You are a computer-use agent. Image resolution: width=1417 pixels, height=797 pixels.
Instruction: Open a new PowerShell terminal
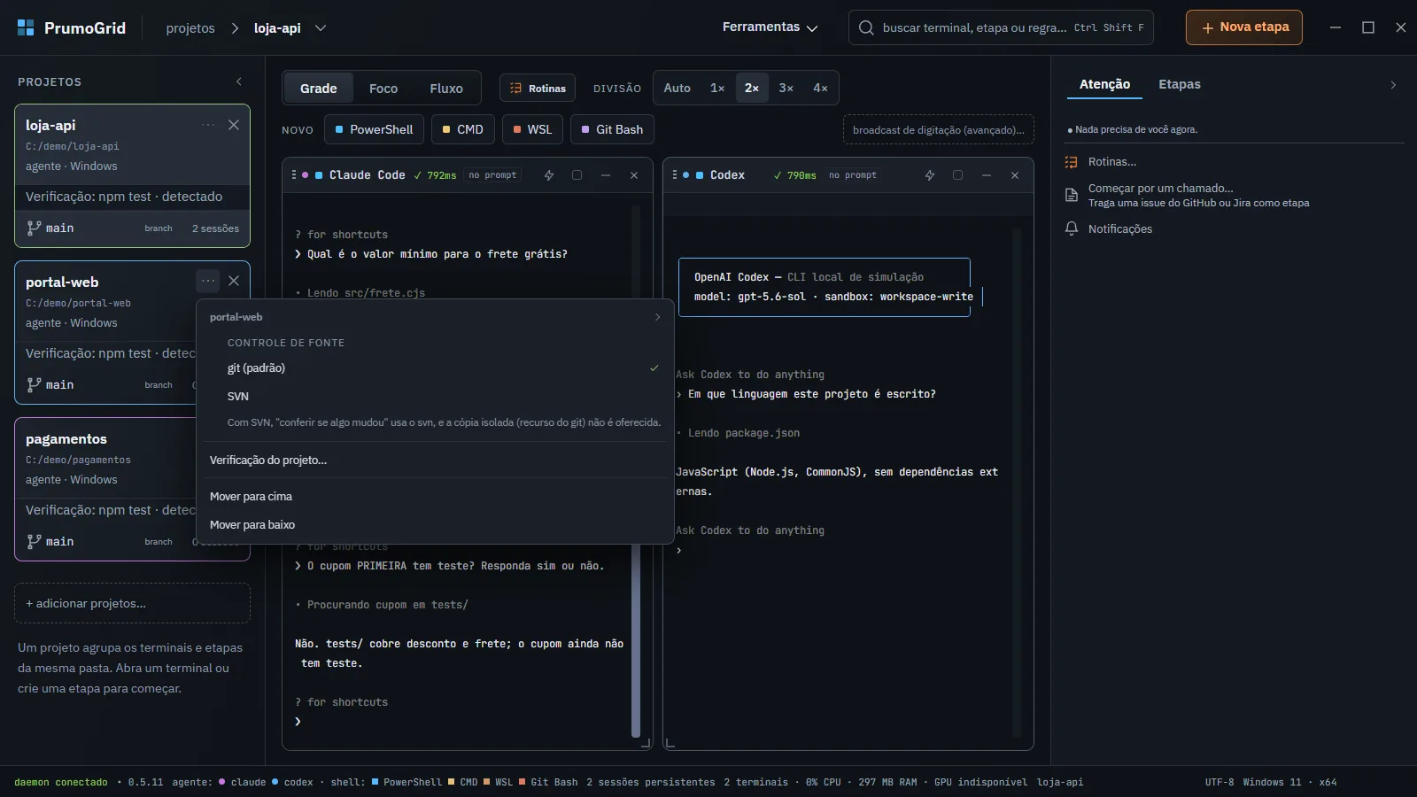(374, 129)
